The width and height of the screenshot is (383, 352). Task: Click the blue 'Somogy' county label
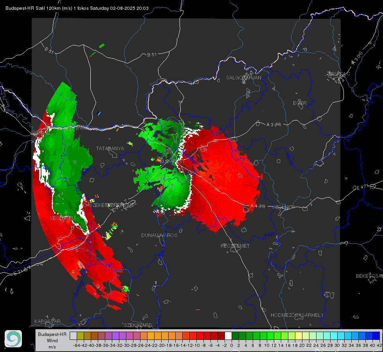click(x=79, y=289)
